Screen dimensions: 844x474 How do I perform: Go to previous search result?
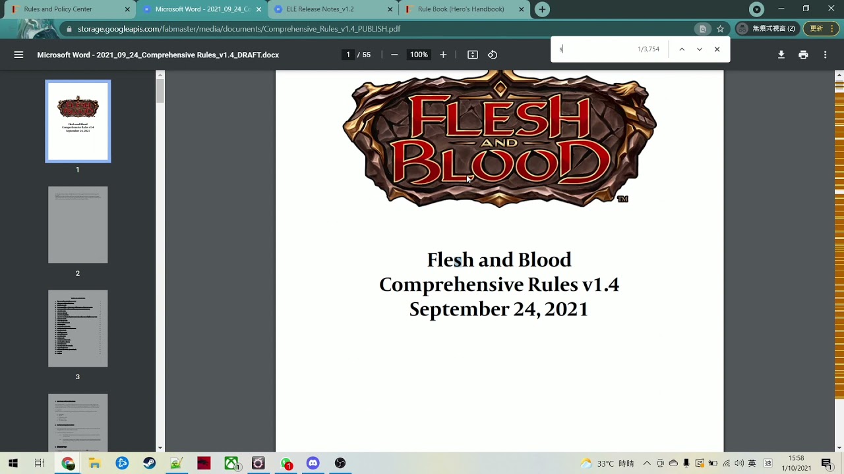(682, 49)
